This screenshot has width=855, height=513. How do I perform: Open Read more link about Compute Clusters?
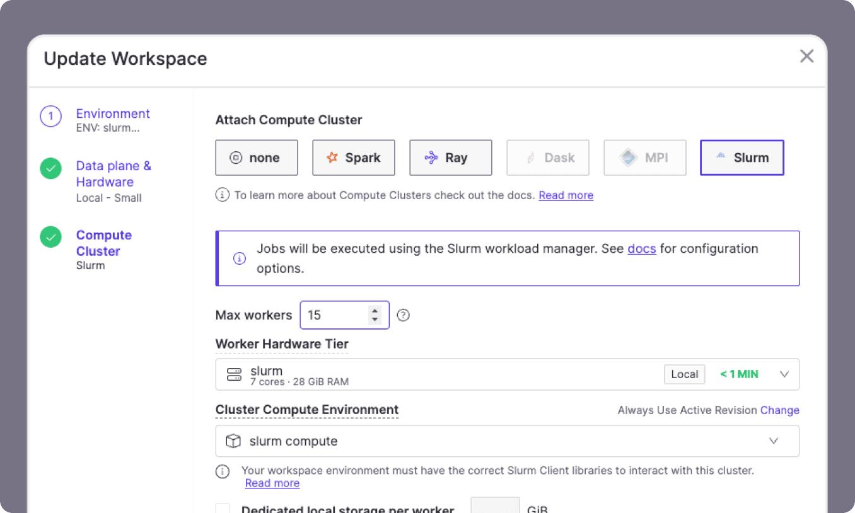click(x=566, y=195)
